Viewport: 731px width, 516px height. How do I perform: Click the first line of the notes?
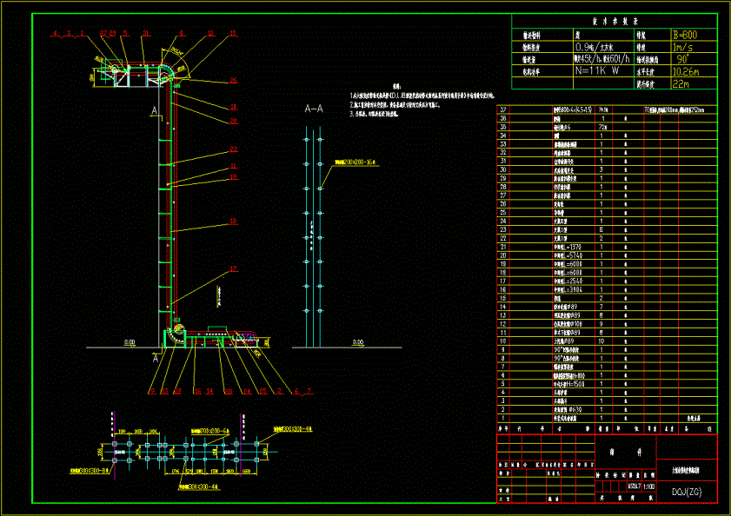tap(422, 96)
